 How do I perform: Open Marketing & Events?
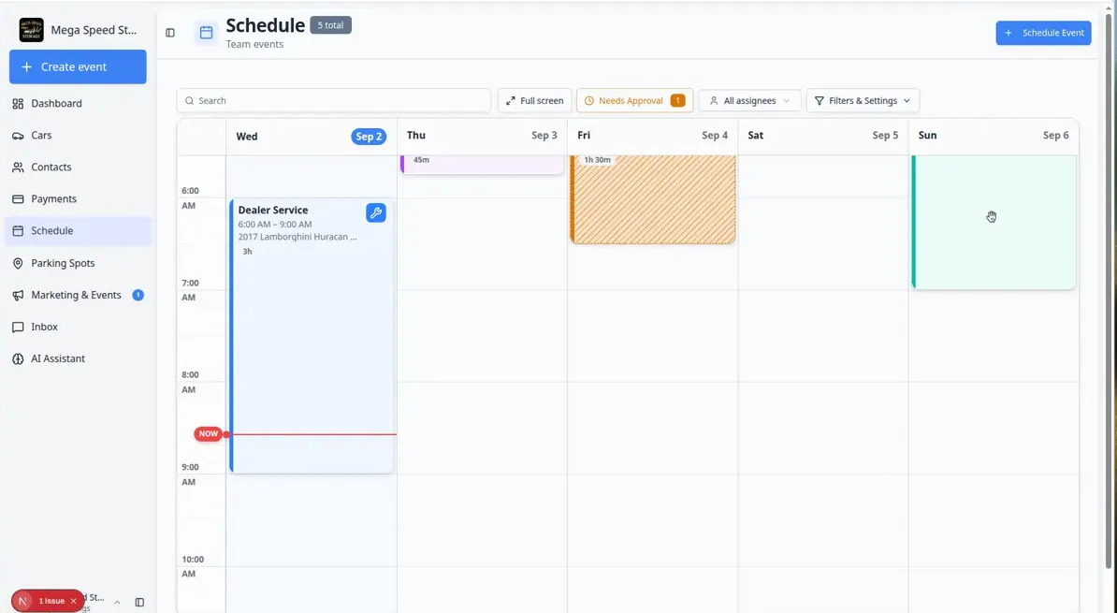coord(78,295)
